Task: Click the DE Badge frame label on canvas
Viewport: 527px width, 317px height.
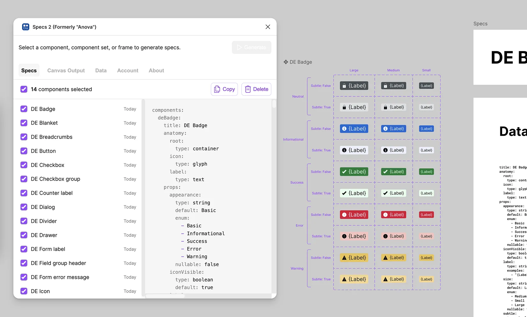Action: coord(301,62)
